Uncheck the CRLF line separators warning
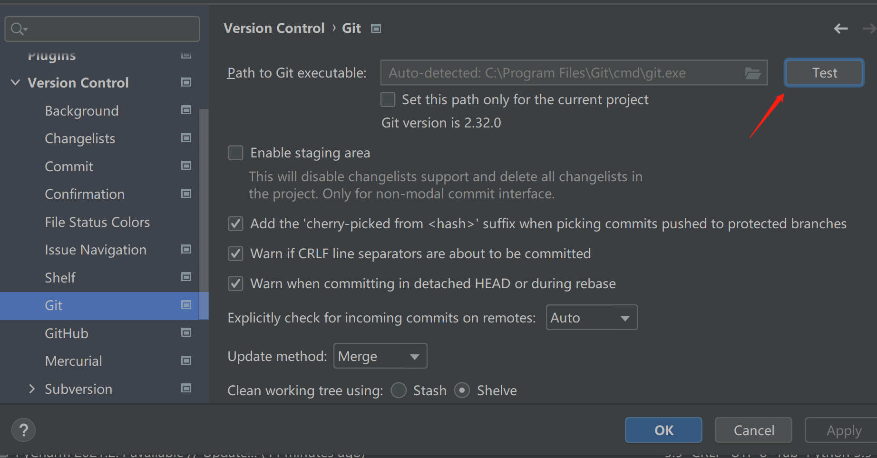The image size is (877, 458). tap(236, 253)
